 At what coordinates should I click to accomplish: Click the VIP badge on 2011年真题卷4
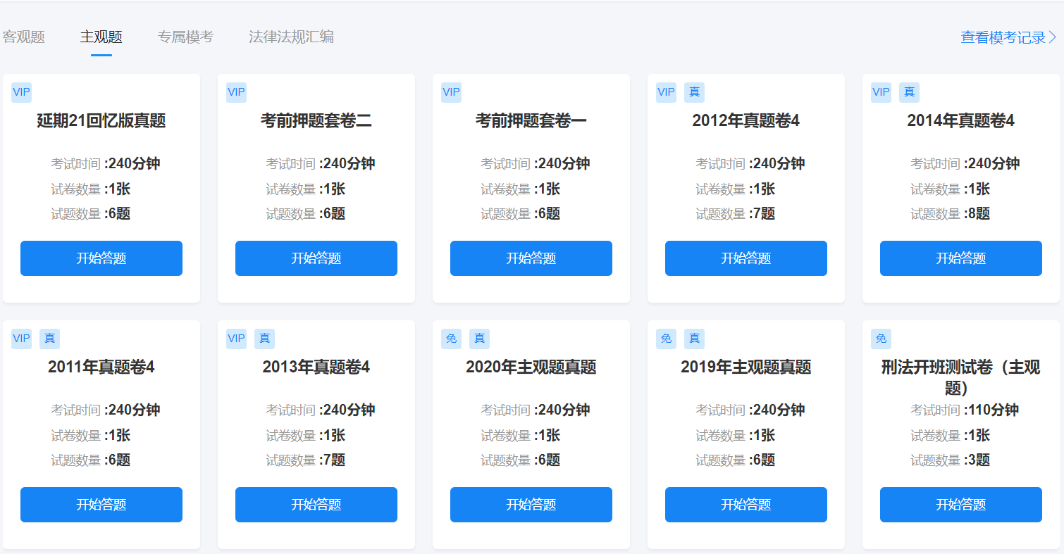(21, 339)
